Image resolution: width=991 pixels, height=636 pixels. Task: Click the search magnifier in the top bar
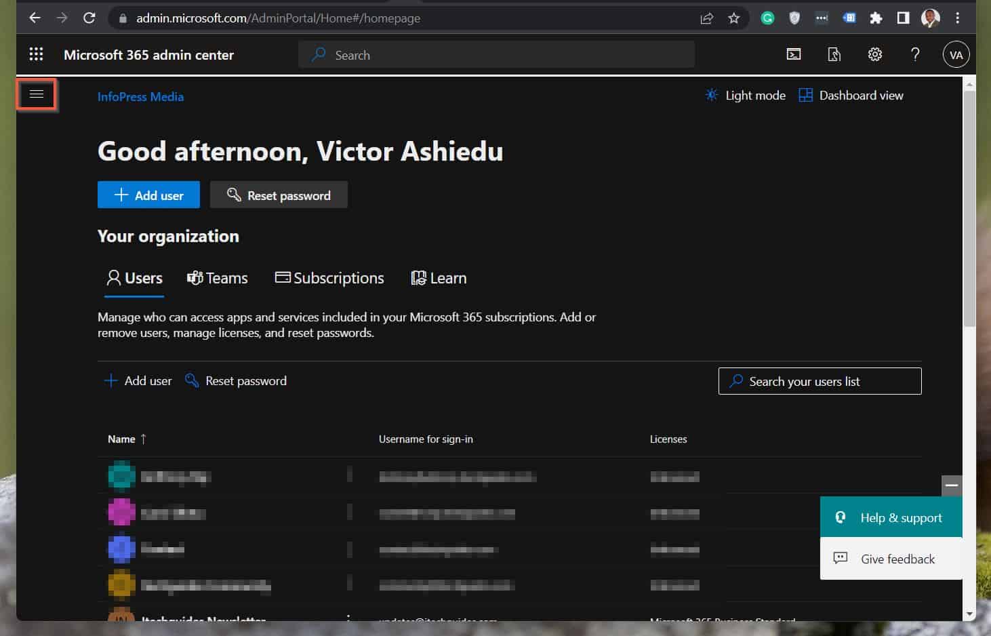click(x=319, y=54)
